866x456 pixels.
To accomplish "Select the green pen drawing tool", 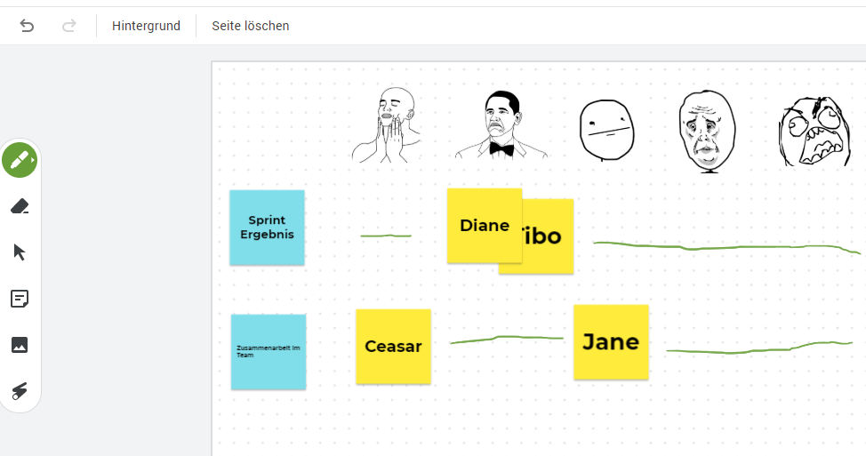I will pyautogui.click(x=20, y=160).
